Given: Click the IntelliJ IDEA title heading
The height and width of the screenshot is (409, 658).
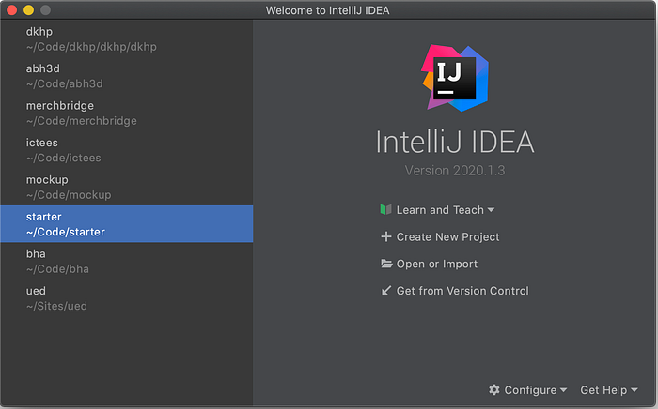Looking at the screenshot, I should pos(455,142).
